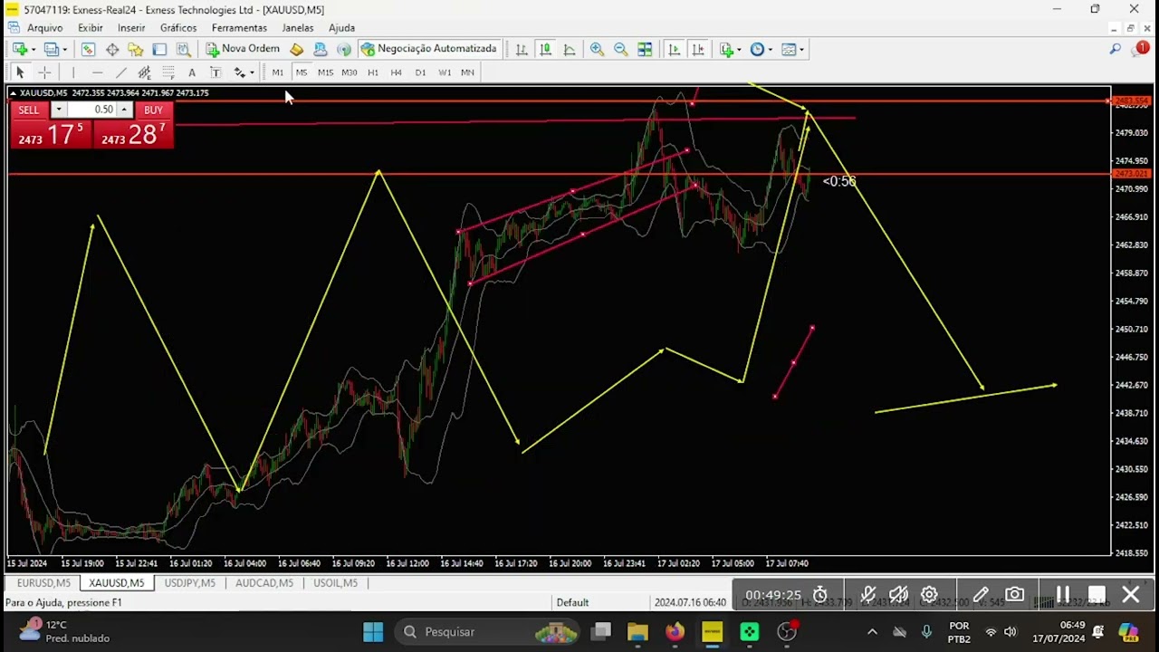Viewport: 1159px width, 652px height.
Task: Open the Ferramentas menu
Action: (x=239, y=28)
